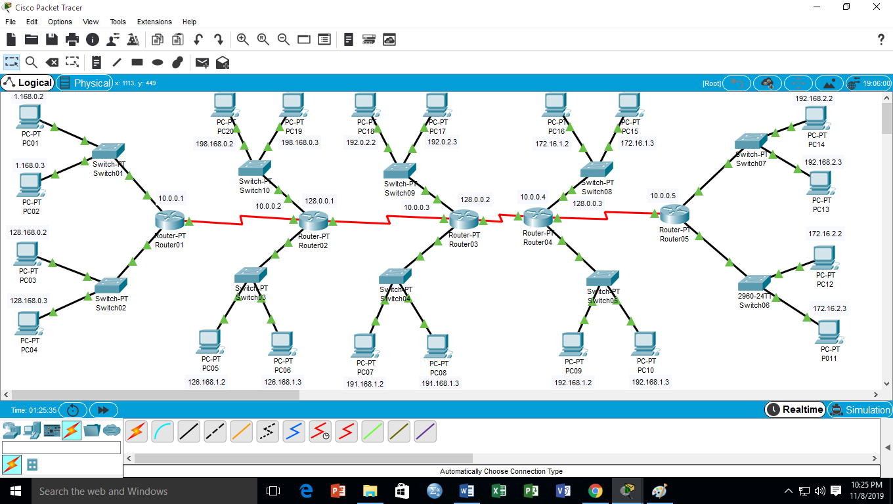Viewport: 893px width, 504px height.
Task: Click the Fast Forward Time button
Action: pos(103,410)
